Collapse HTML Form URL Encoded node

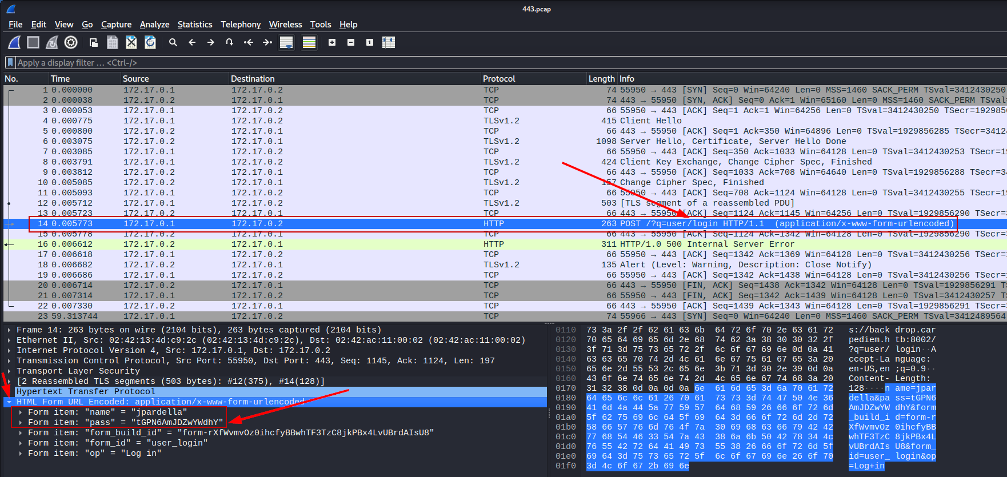click(x=9, y=402)
